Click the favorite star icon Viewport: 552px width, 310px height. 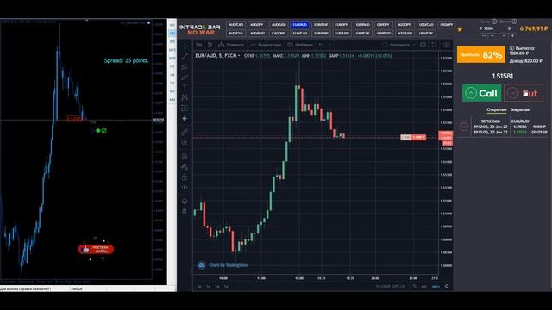point(460,29)
